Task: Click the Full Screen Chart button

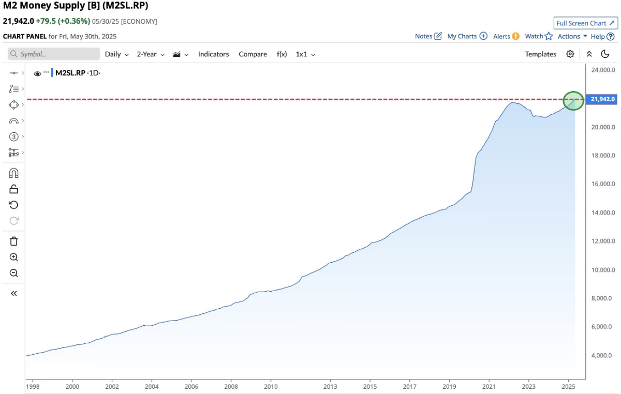Action: tap(586, 23)
